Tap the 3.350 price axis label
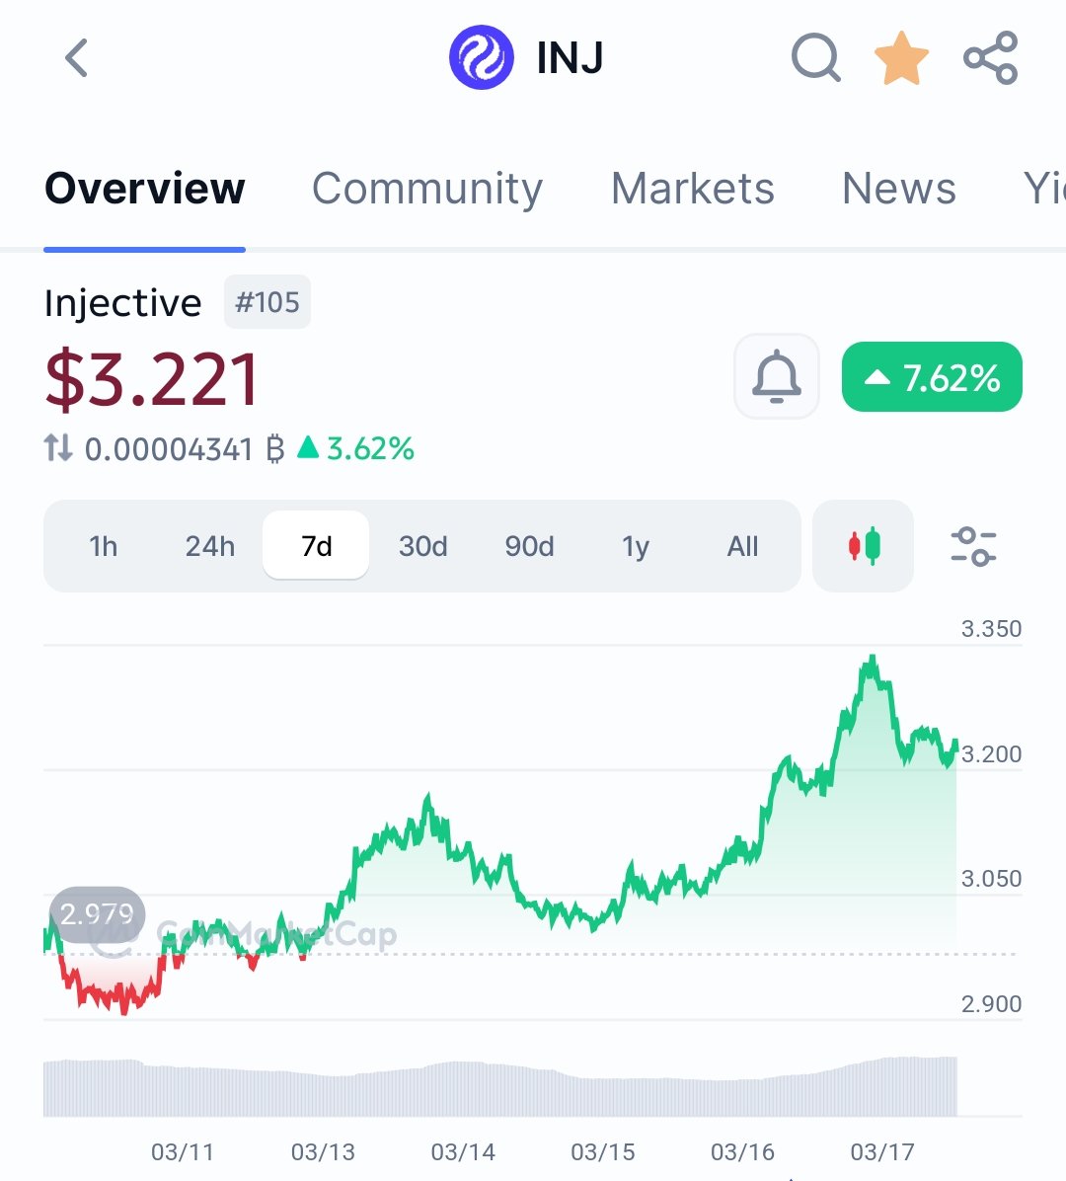This screenshot has height=1181, width=1066. [991, 628]
